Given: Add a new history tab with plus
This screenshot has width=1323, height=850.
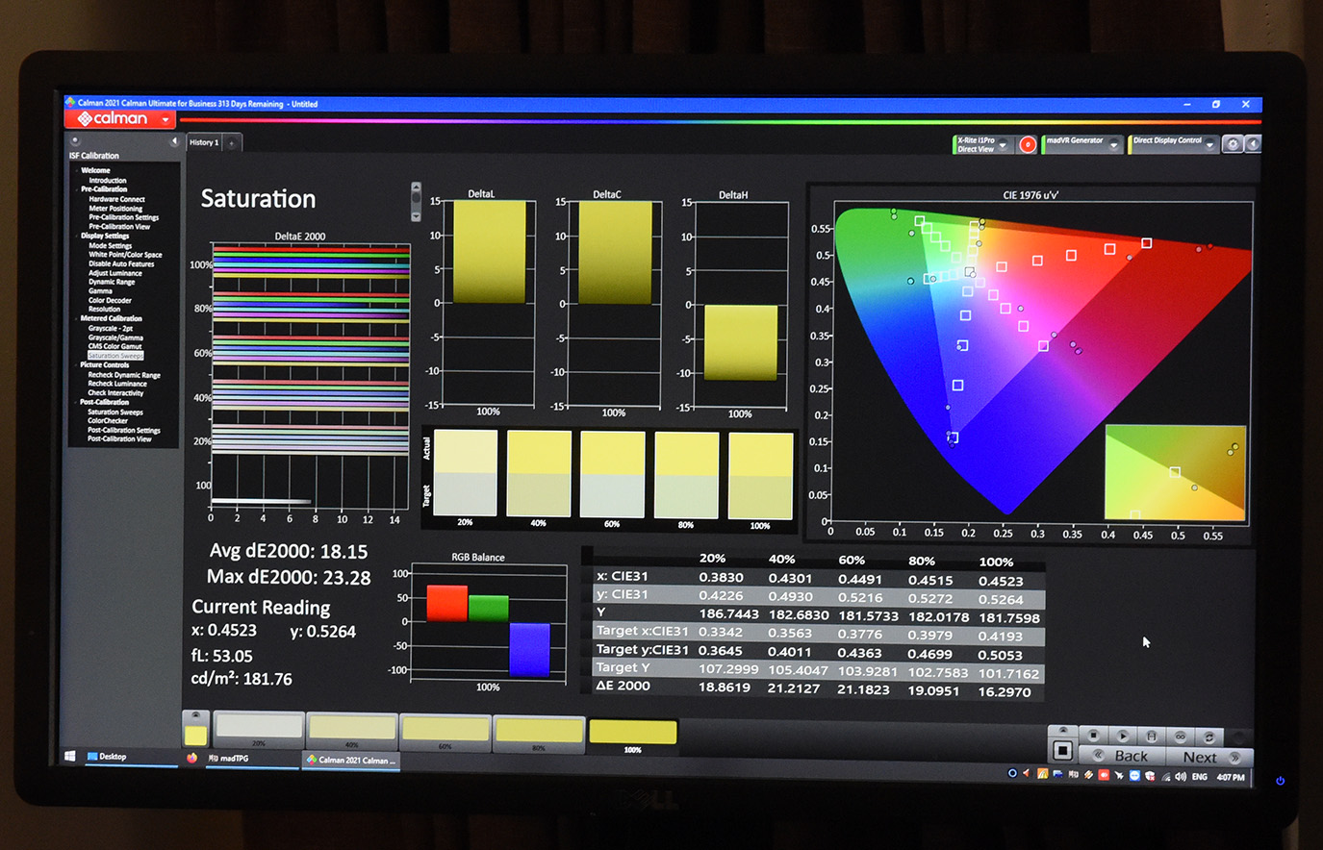Looking at the screenshot, I should pyautogui.click(x=232, y=143).
